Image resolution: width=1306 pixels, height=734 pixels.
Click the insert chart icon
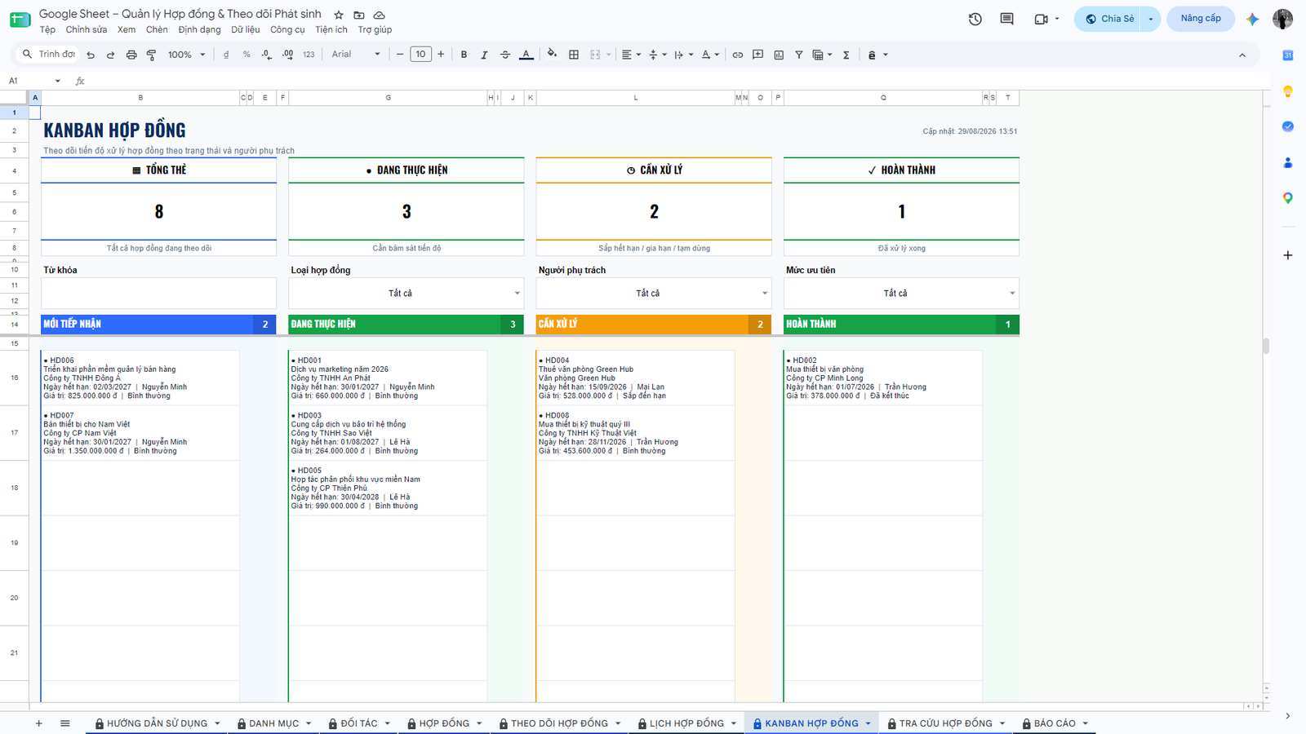click(x=779, y=55)
